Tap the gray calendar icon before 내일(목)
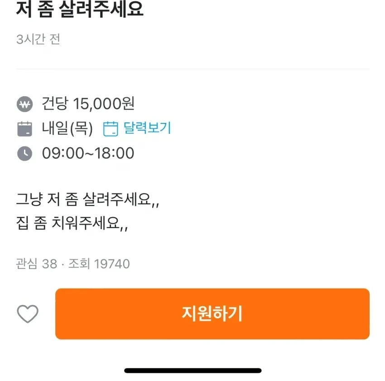The height and width of the screenshot is (381, 385). [x=25, y=129]
